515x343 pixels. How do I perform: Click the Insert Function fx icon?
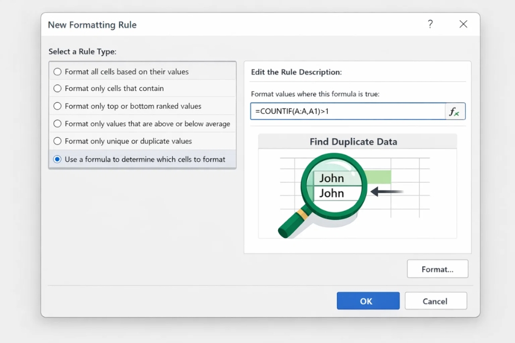[x=455, y=111]
